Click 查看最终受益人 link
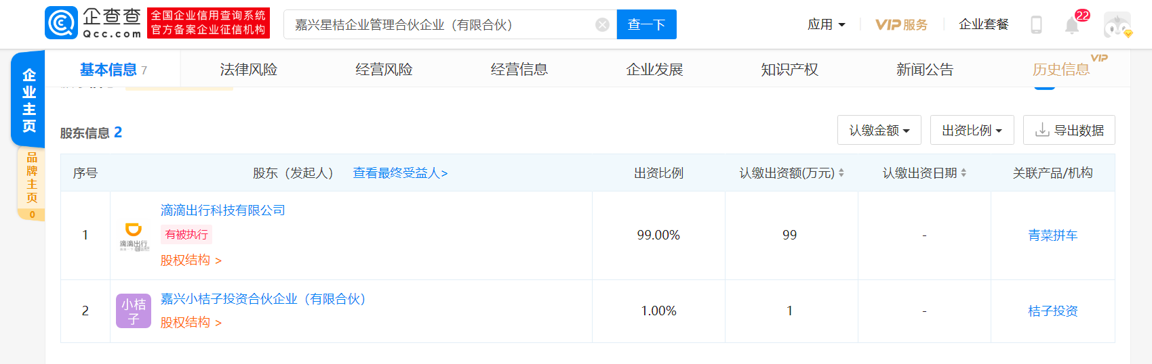 coord(400,173)
